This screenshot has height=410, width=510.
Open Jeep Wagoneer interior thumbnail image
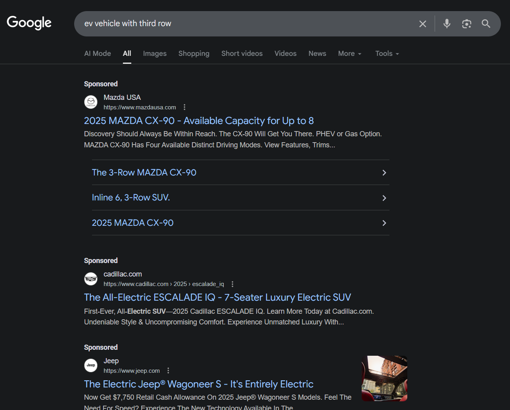tap(384, 378)
